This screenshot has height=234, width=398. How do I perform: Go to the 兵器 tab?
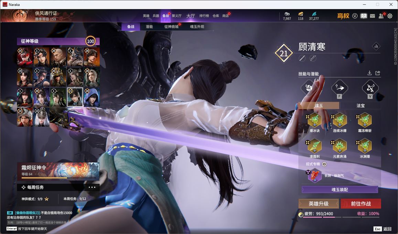(156, 16)
